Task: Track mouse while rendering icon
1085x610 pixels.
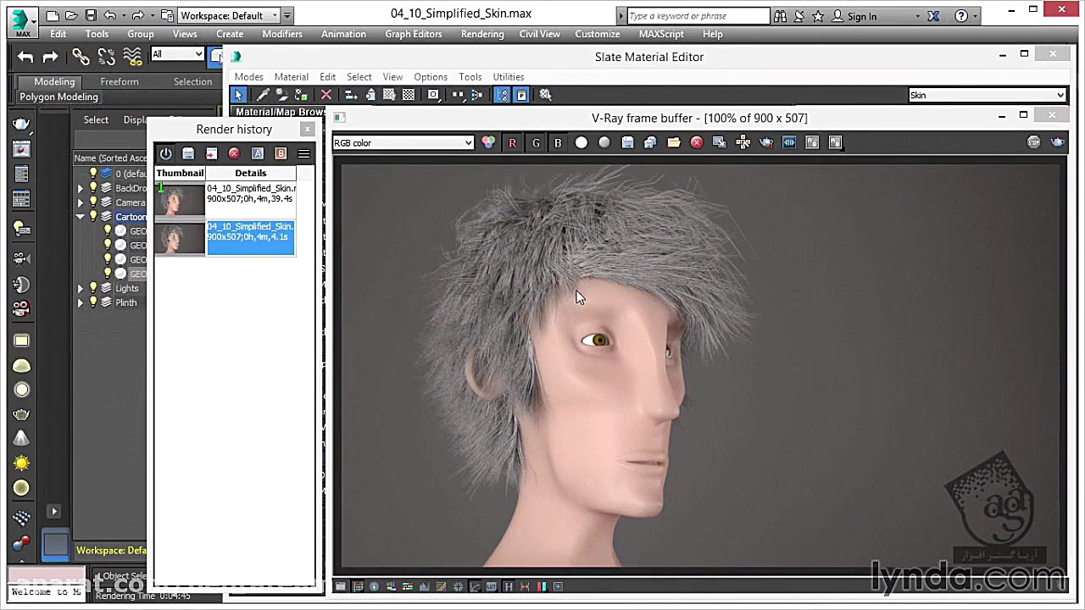Action: tap(743, 142)
